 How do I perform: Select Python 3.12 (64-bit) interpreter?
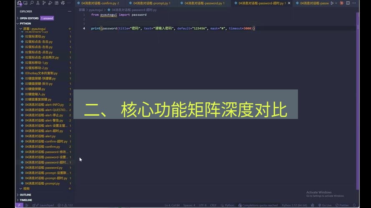[x=294, y=205]
